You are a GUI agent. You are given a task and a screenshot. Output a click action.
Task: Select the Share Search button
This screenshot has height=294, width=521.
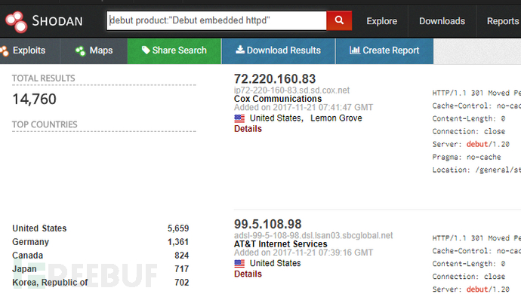(174, 51)
